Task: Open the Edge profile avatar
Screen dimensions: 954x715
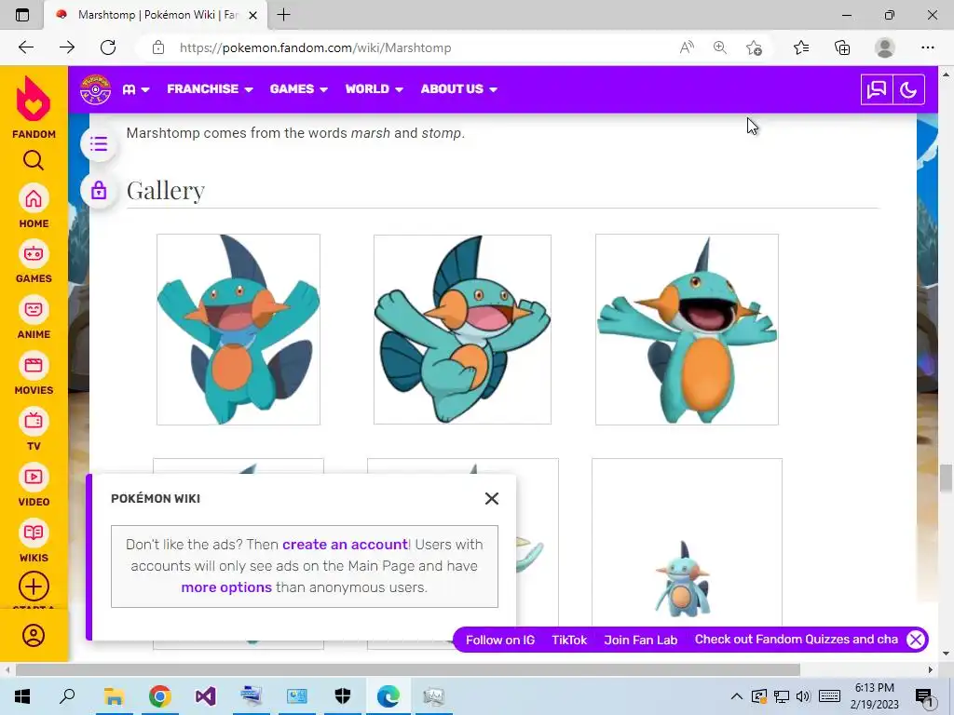Action: coord(885,47)
